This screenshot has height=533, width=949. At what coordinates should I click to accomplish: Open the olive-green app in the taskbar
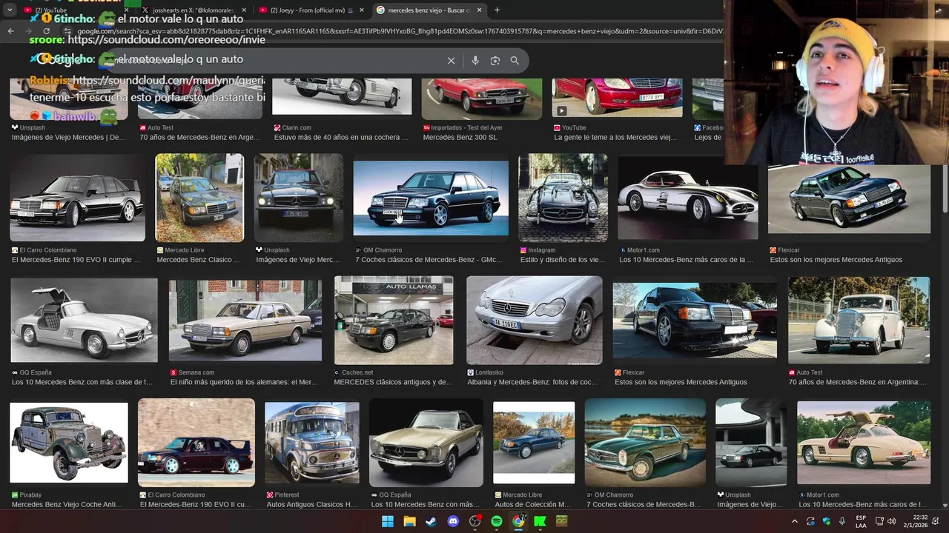tap(561, 521)
